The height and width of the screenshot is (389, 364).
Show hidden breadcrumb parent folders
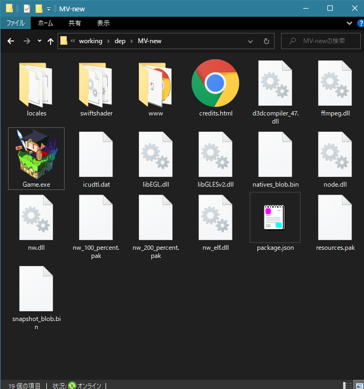coord(73,41)
